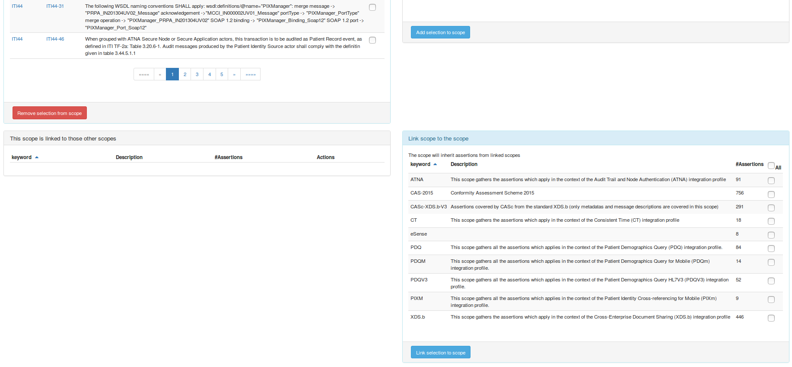Image resolution: width=792 pixels, height=367 pixels.
Task: Check the ITI44-31 assertion checkbox
Action: pos(372,7)
